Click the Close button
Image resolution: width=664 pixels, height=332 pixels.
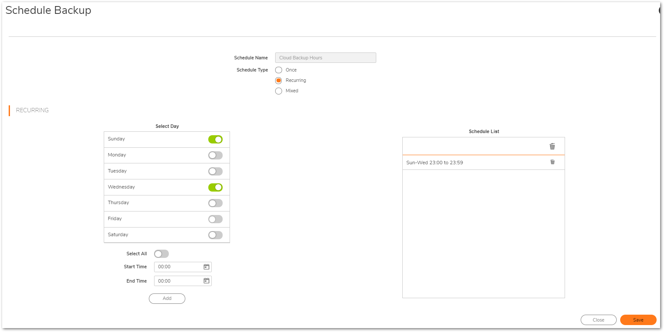point(598,320)
